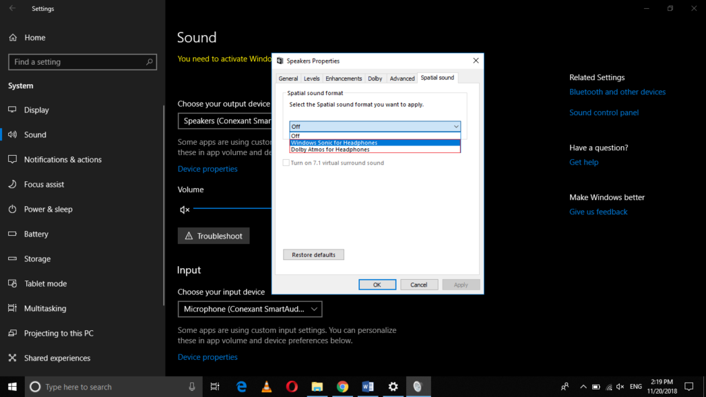706x397 pixels.
Task: Open Microsoft Word from taskbar
Action: [x=368, y=387]
